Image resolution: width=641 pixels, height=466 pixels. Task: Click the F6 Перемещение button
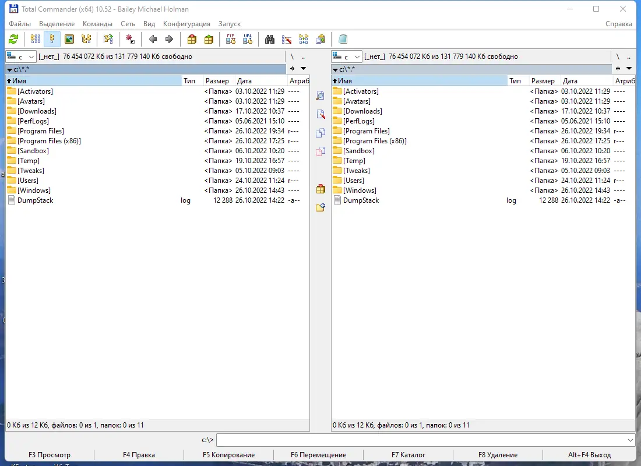[x=318, y=455]
